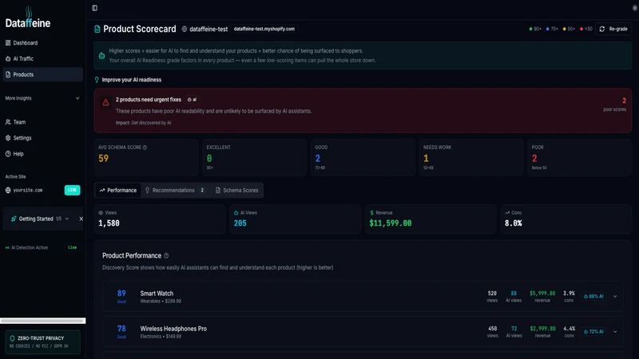Click the LIVE badge beside yoursite.com
The height and width of the screenshot is (359, 639).
pos(72,190)
